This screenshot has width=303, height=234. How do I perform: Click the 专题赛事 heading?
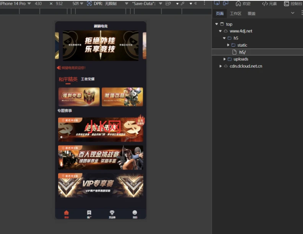(65, 110)
